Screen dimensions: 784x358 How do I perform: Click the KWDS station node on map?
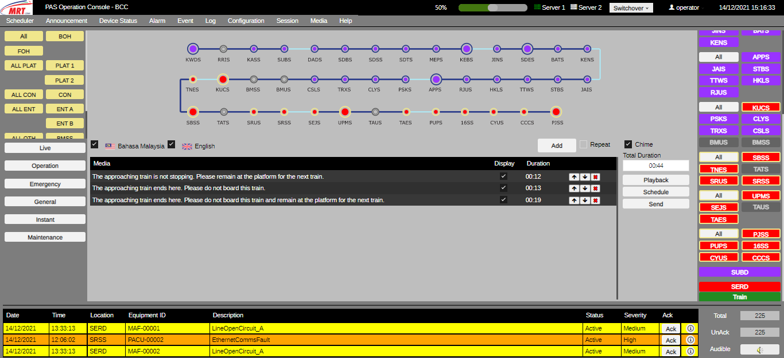[193, 49]
